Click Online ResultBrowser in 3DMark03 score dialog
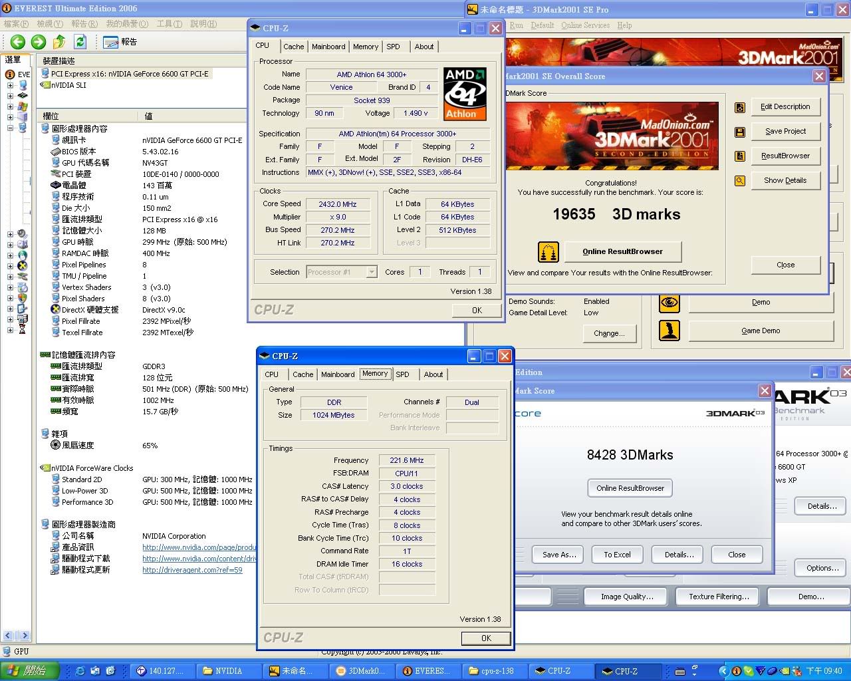This screenshot has width=851, height=681. [630, 488]
